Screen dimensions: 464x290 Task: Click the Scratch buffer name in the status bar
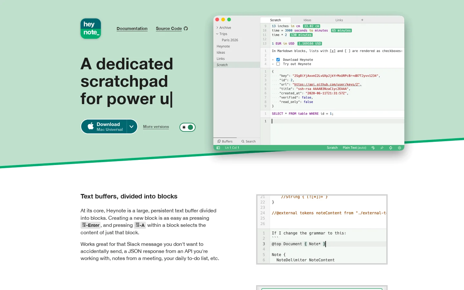pyautogui.click(x=332, y=148)
